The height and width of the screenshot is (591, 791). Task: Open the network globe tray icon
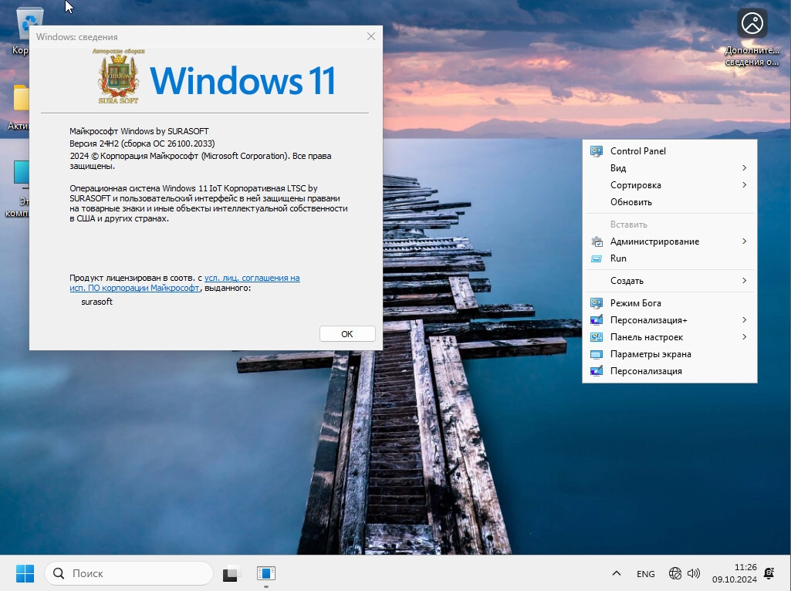tap(675, 573)
